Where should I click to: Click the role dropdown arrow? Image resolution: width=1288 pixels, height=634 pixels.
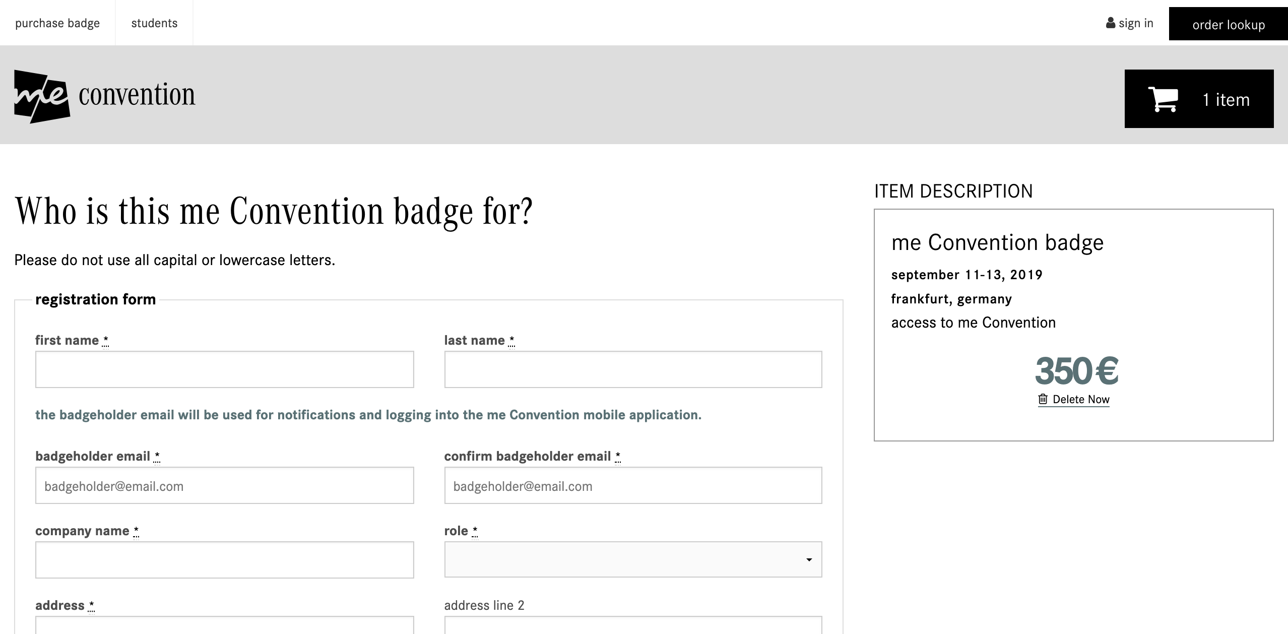[x=809, y=560]
